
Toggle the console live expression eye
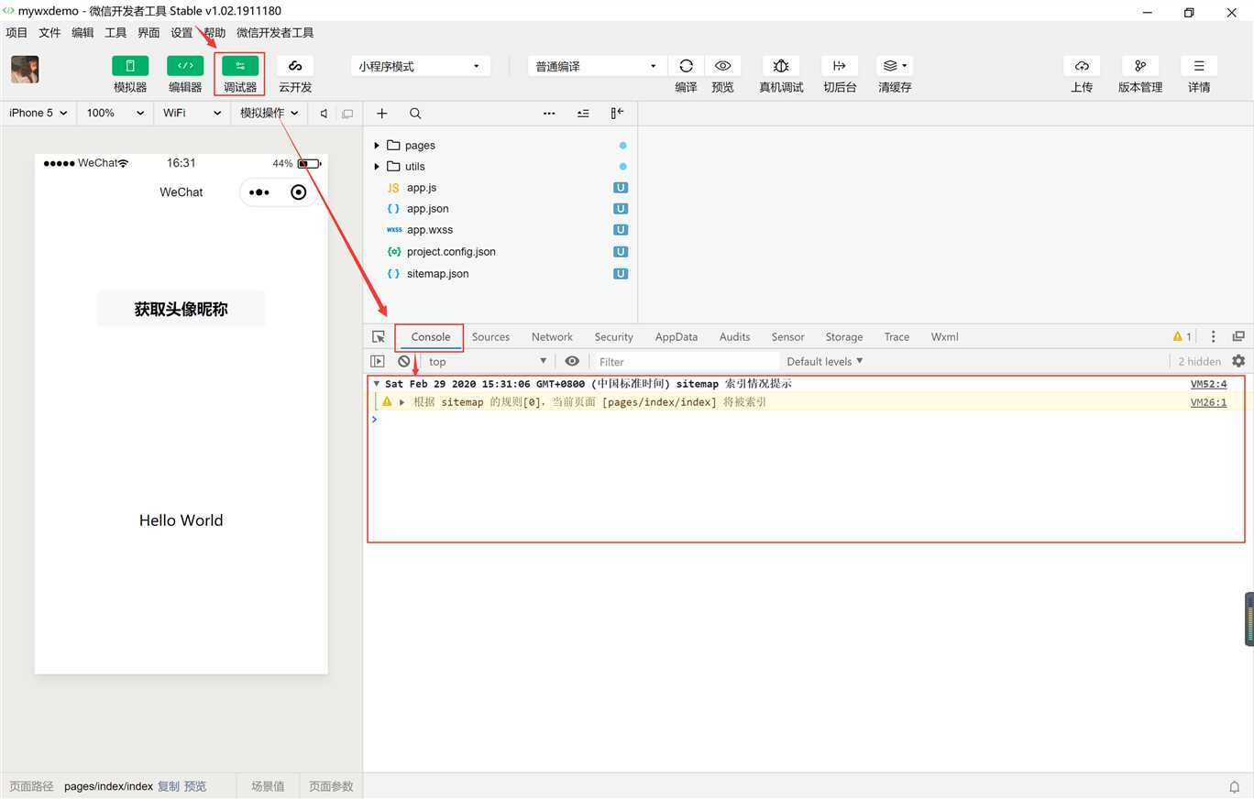[x=572, y=361]
